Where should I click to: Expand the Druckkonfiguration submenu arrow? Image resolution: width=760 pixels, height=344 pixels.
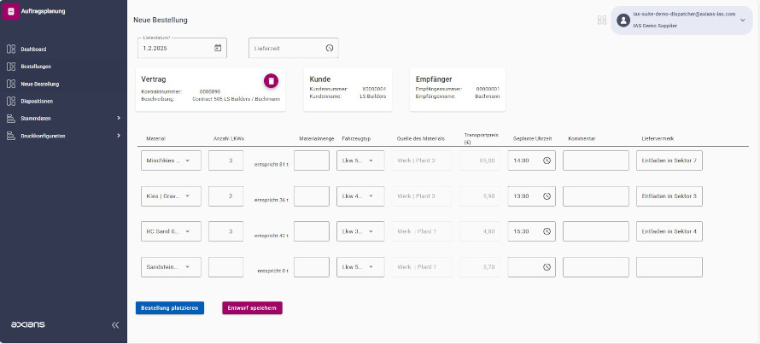118,136
